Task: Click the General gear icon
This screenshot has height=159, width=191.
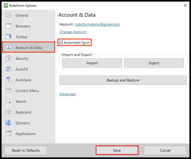Action: coord(9,15)
